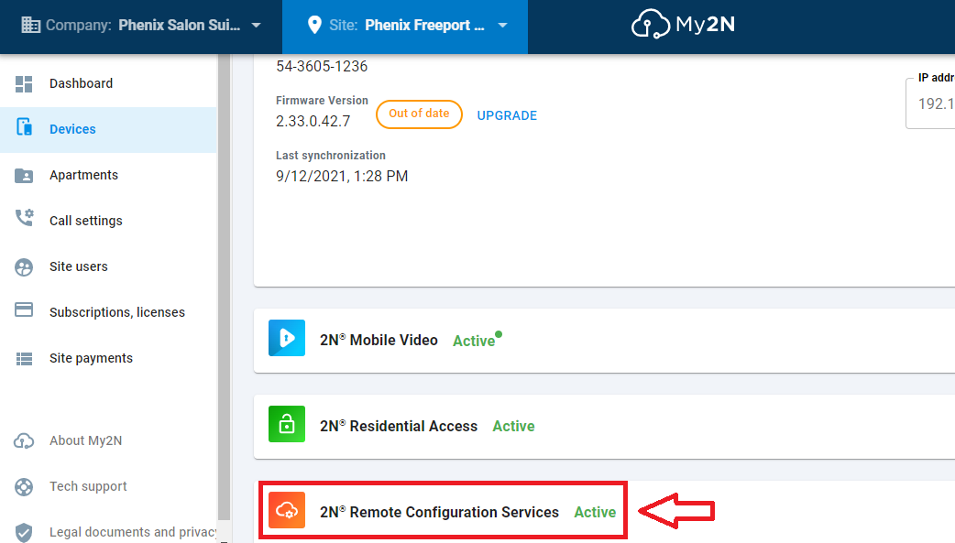The image size is (955, 543).
Task: Select Devices in the sidebar
Action: (x=108, y=130)
